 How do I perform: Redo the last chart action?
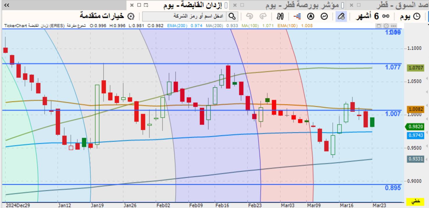[263, 16]
